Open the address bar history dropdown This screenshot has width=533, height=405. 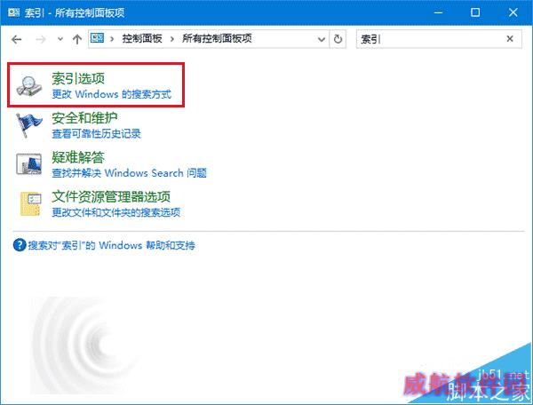(x=322, y=39)
